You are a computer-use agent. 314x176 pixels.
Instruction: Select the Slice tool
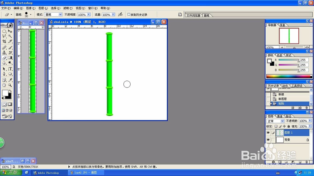(10, 41)
